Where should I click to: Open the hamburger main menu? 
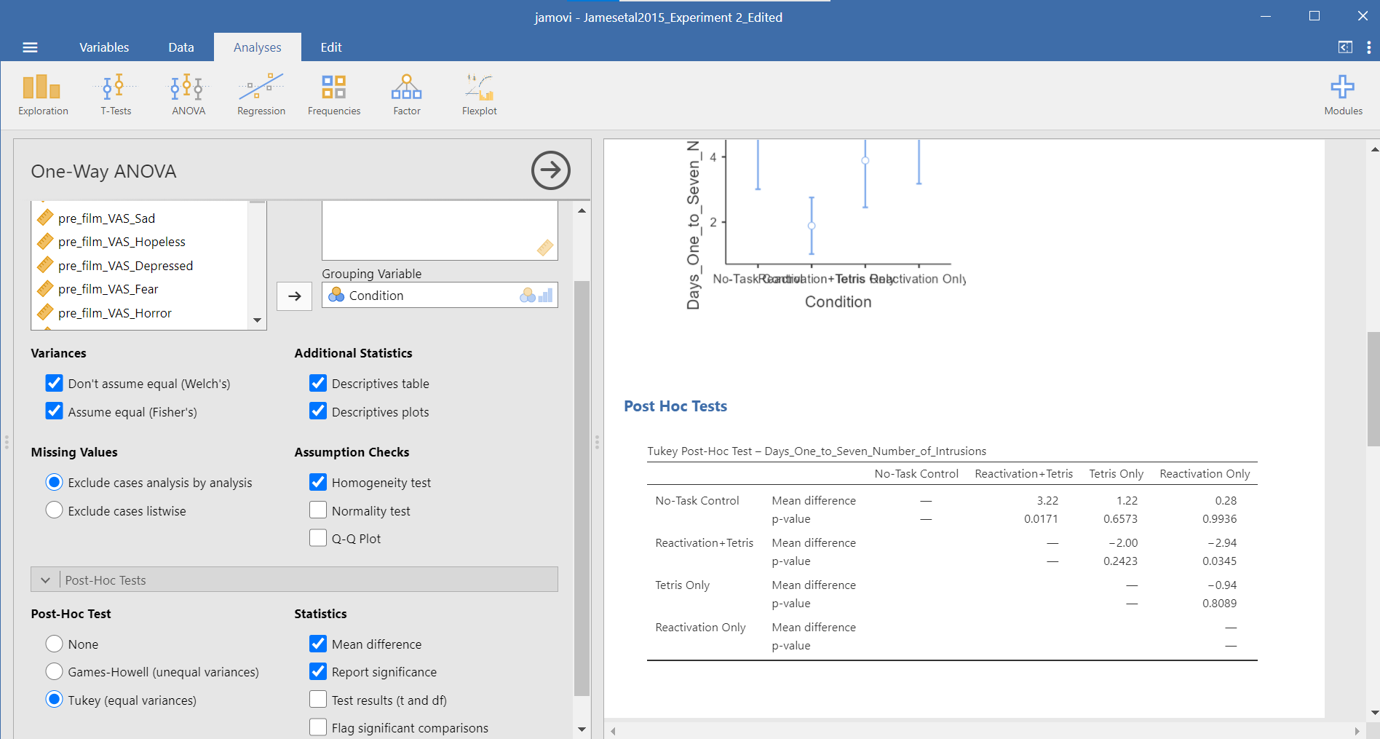click(30, 47)
